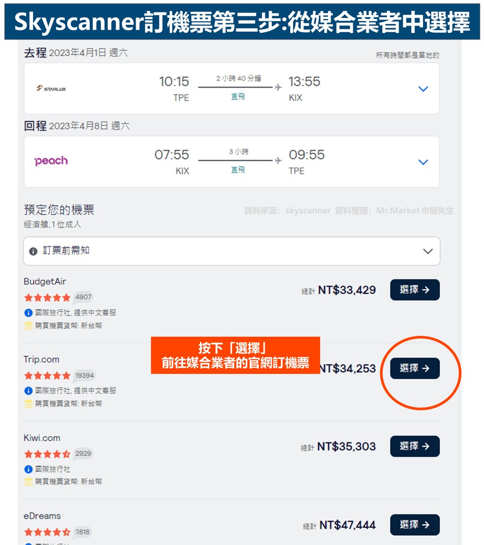Select eDreams offer NT$47,444
484x545 pixels.
point(415,525)
